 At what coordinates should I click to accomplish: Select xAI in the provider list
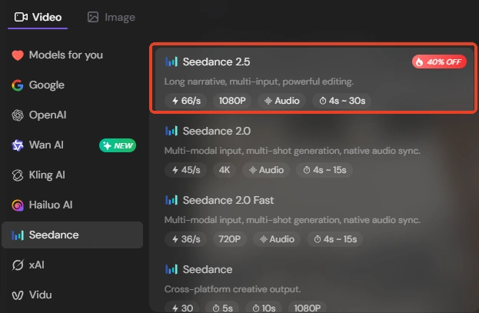tap(72, 265)
